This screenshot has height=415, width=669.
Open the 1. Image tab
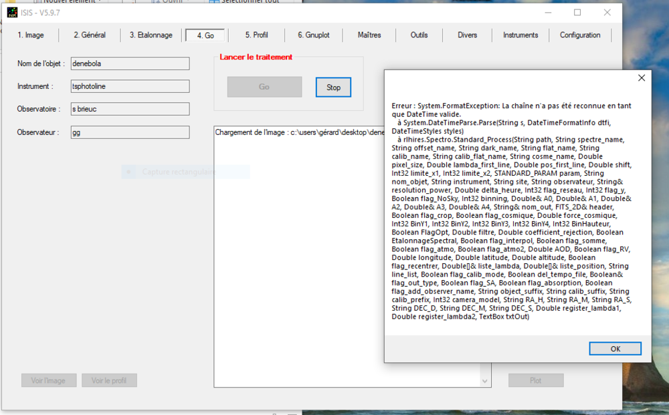coord(31,35)
